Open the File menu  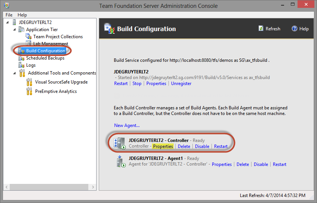coord(9,15)
